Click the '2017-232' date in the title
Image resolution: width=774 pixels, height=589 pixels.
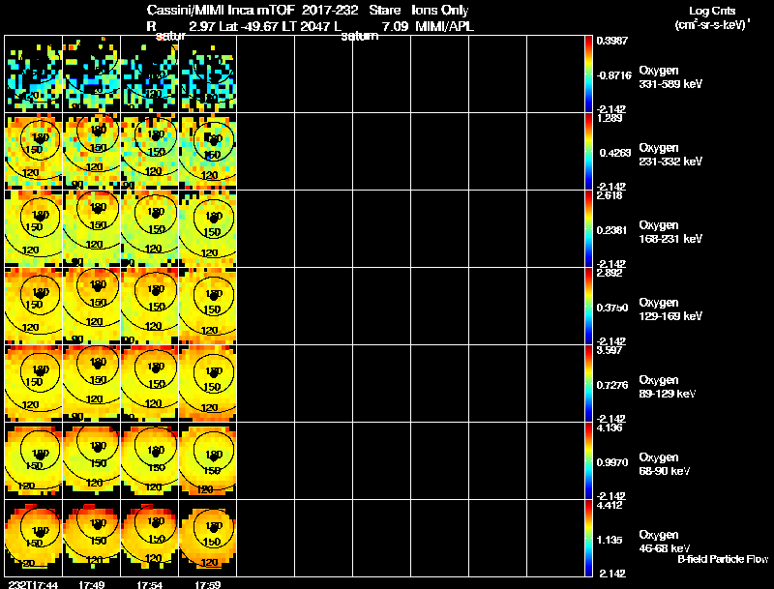point(330,11)
